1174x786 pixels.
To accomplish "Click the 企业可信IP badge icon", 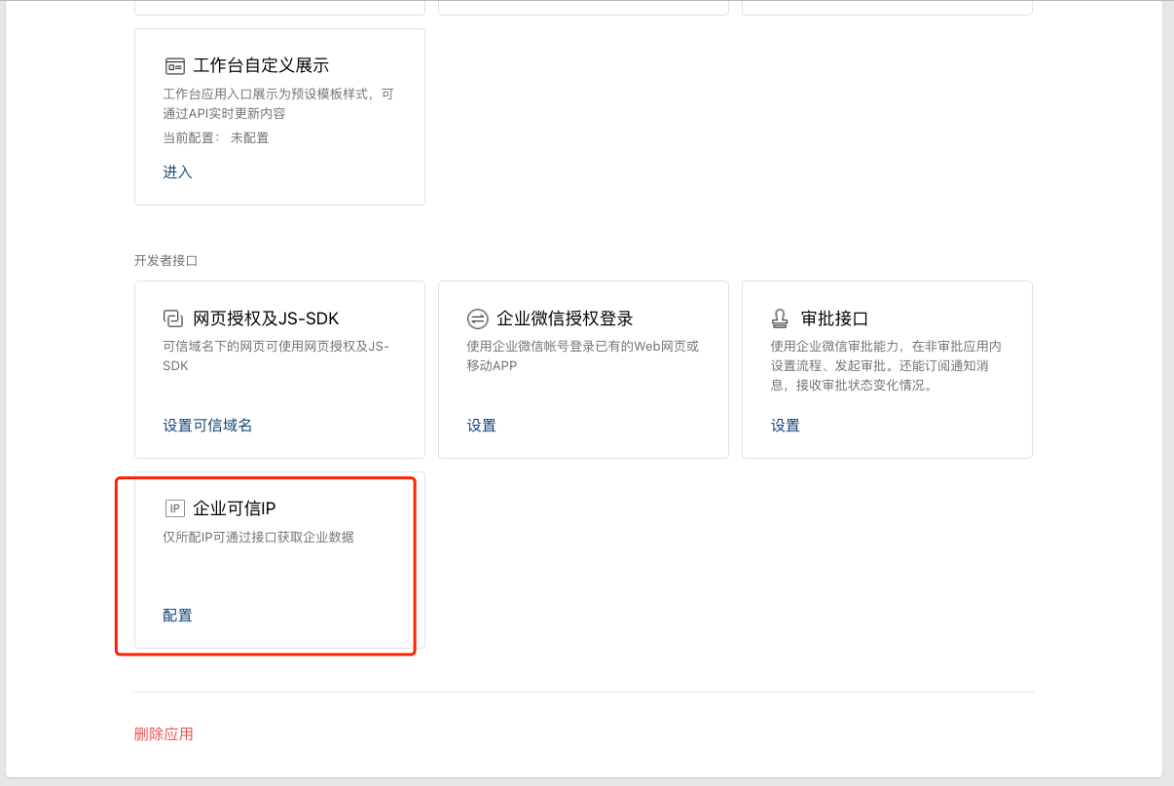I will tap(174, 508).
